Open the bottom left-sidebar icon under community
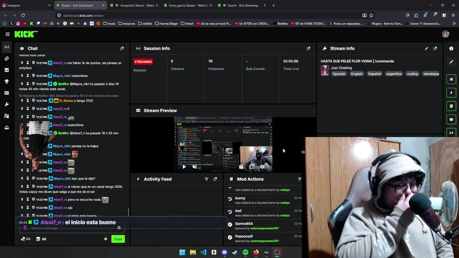The image size is (459, 258). [6, 127]
